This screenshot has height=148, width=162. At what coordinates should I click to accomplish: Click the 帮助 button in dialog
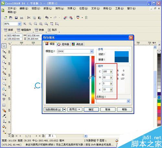click(124, 109)
